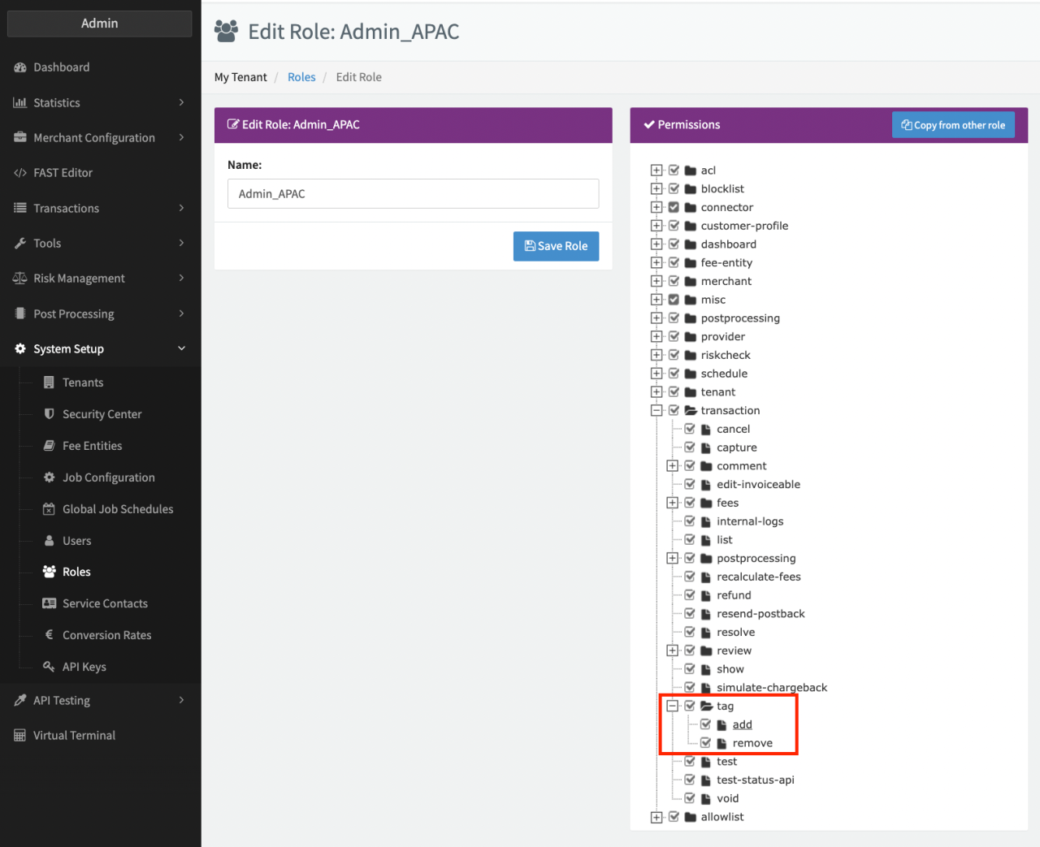Click the FAST Editor code icon
Image resolution: width=1040 pixels, height=847 pixels.
point(20,173)
